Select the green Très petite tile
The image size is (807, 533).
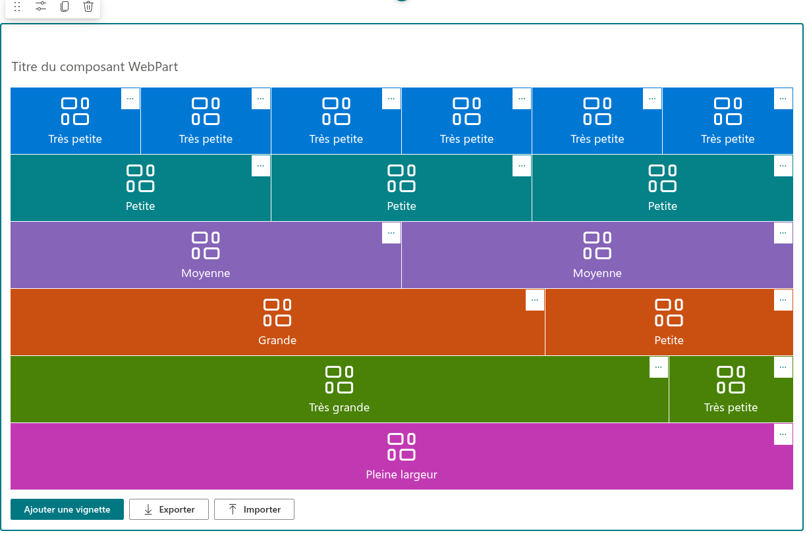point(731,390)
